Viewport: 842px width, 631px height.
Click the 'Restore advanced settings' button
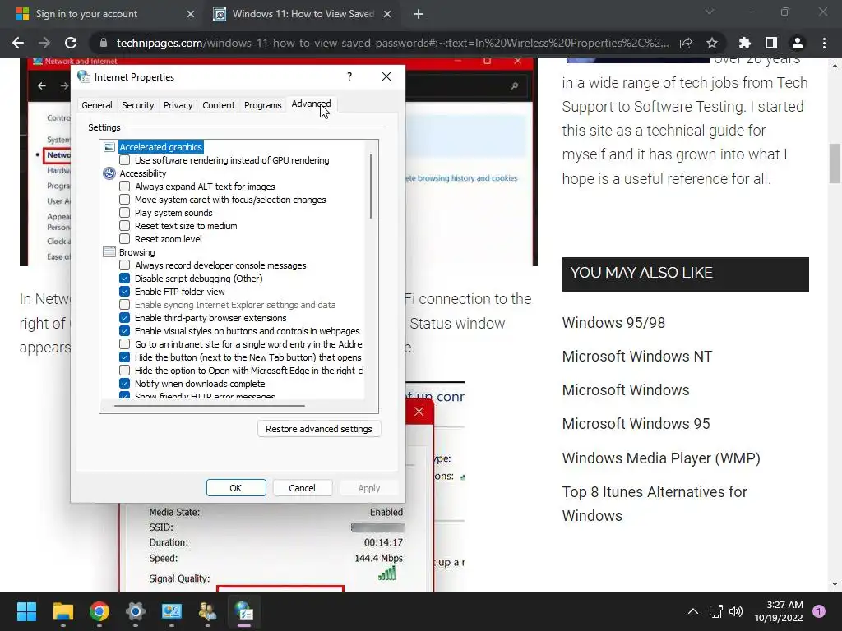click(x=319, y=429)
